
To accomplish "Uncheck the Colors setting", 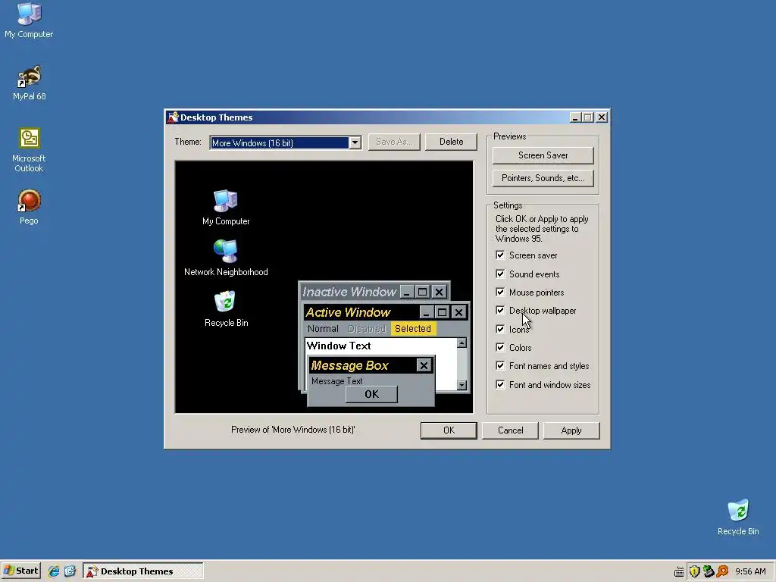I will pyautogui.click(x=500, y=347).
